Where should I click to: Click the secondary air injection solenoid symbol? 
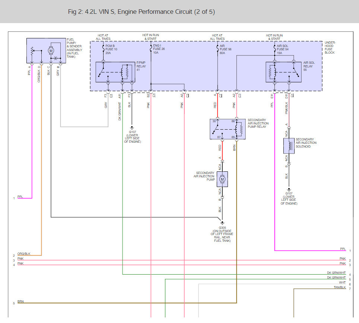[x=288, y=146]
